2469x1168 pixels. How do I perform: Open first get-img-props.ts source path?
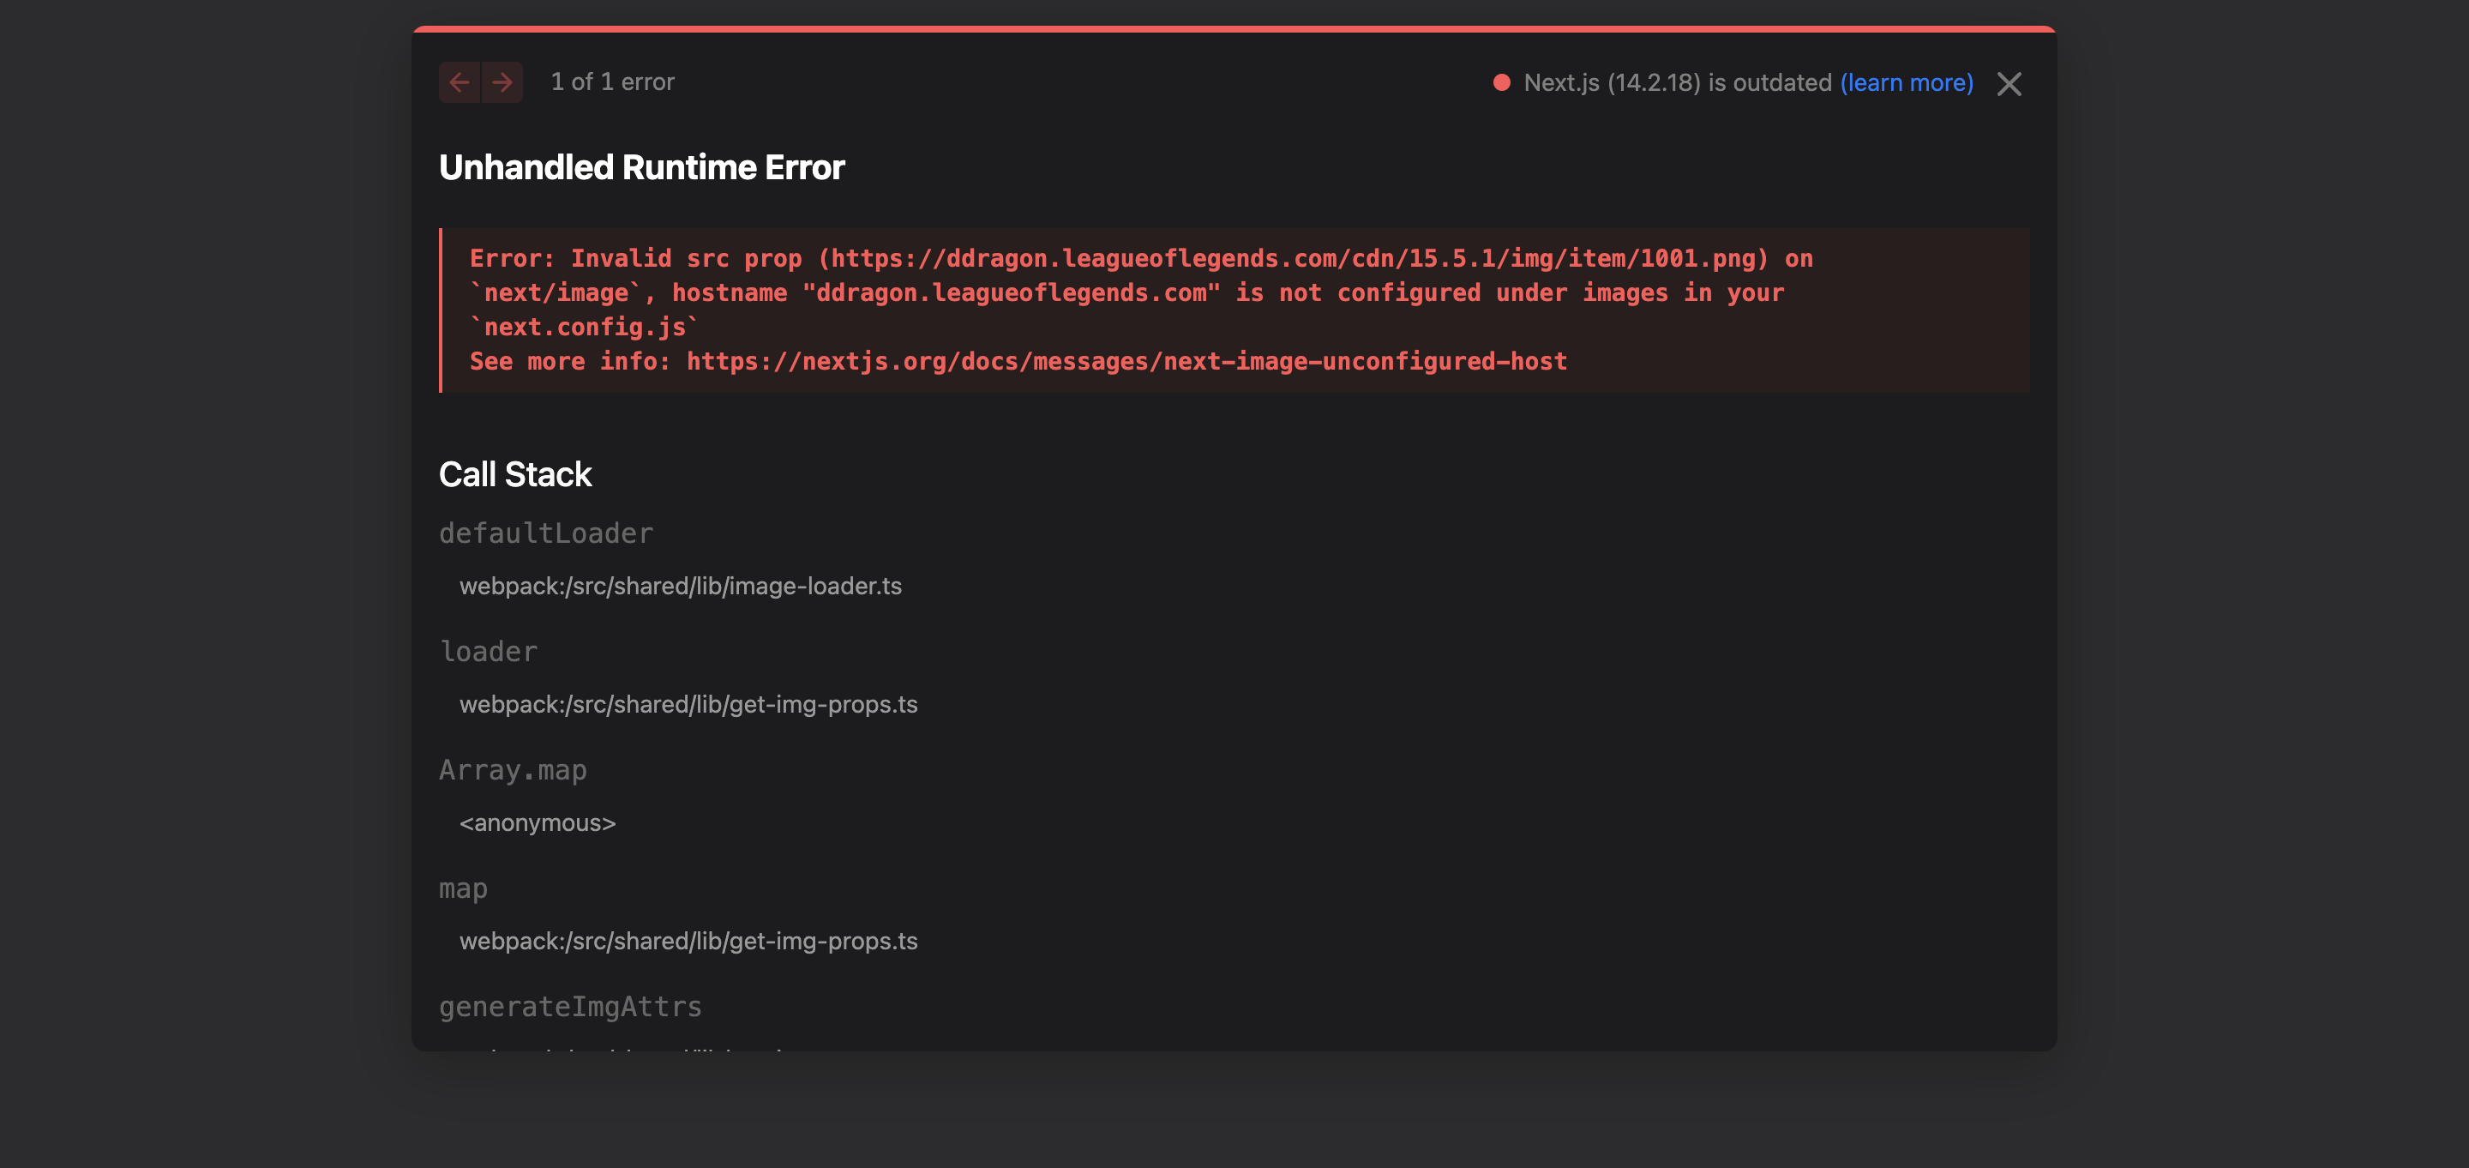click(x=688, y=705)
